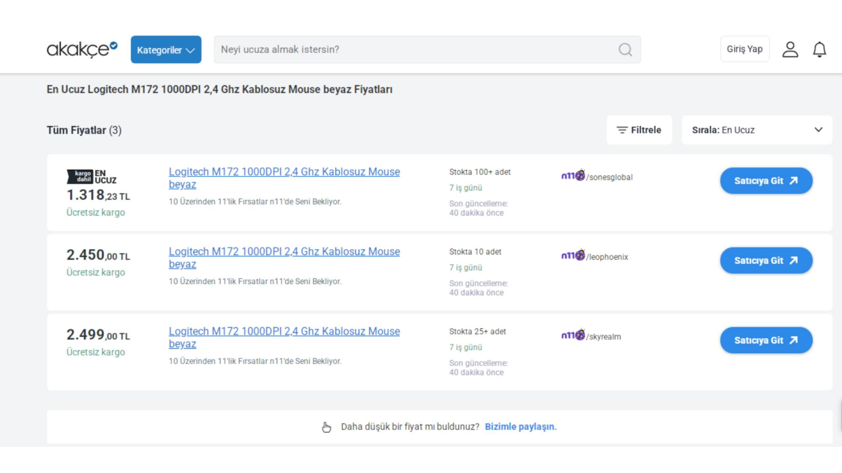This screenshot has width=842, height=473.
Task: Go to seller for the sonesglobal offer
Action: 766,181
